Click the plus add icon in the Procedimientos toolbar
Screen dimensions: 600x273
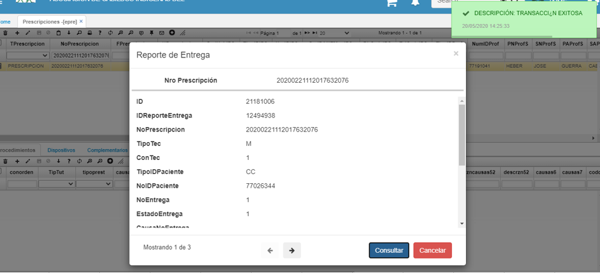coord(17,161)
